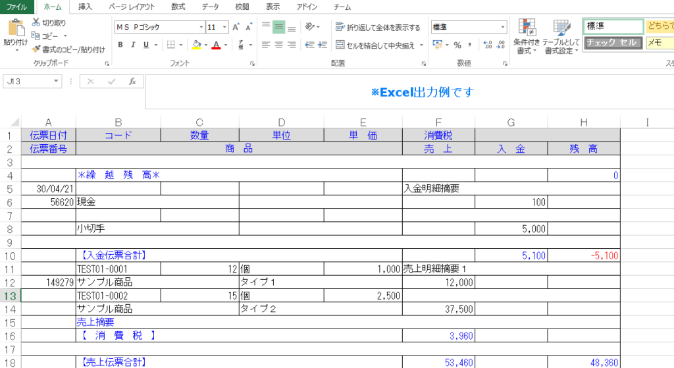Click the Cut scissors icon
The height and width of the screenshot is (368, 674).
pos(36,22)
